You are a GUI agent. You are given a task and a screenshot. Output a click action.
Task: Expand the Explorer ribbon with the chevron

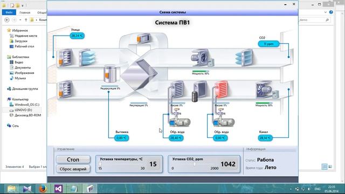point(326,12)
